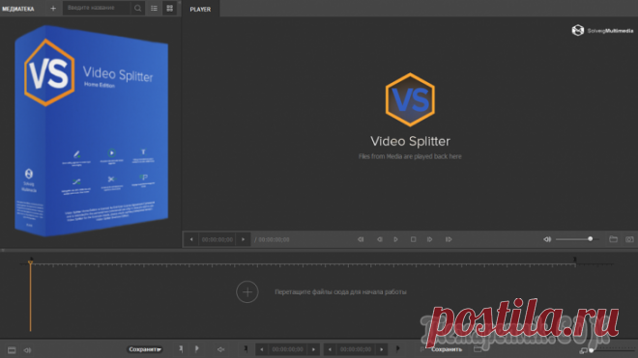Click the plus circle to add files
The image size is (638, 358).
(246, 291)
